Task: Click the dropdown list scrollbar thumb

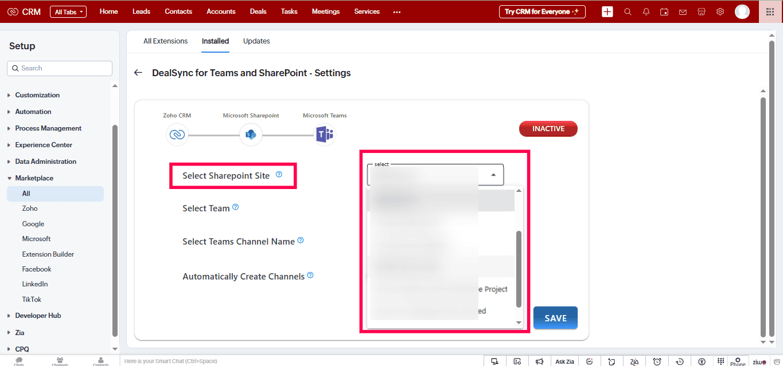Action: (519, 269)
